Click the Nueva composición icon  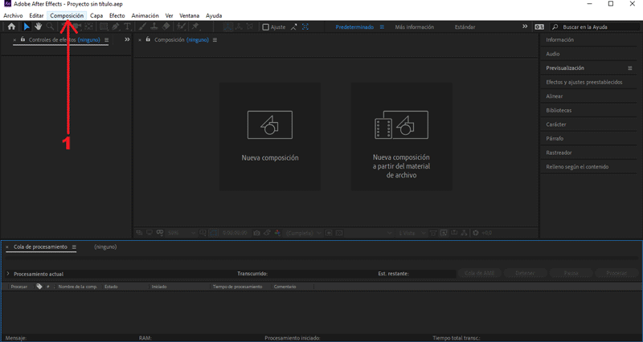pos(269,125)
